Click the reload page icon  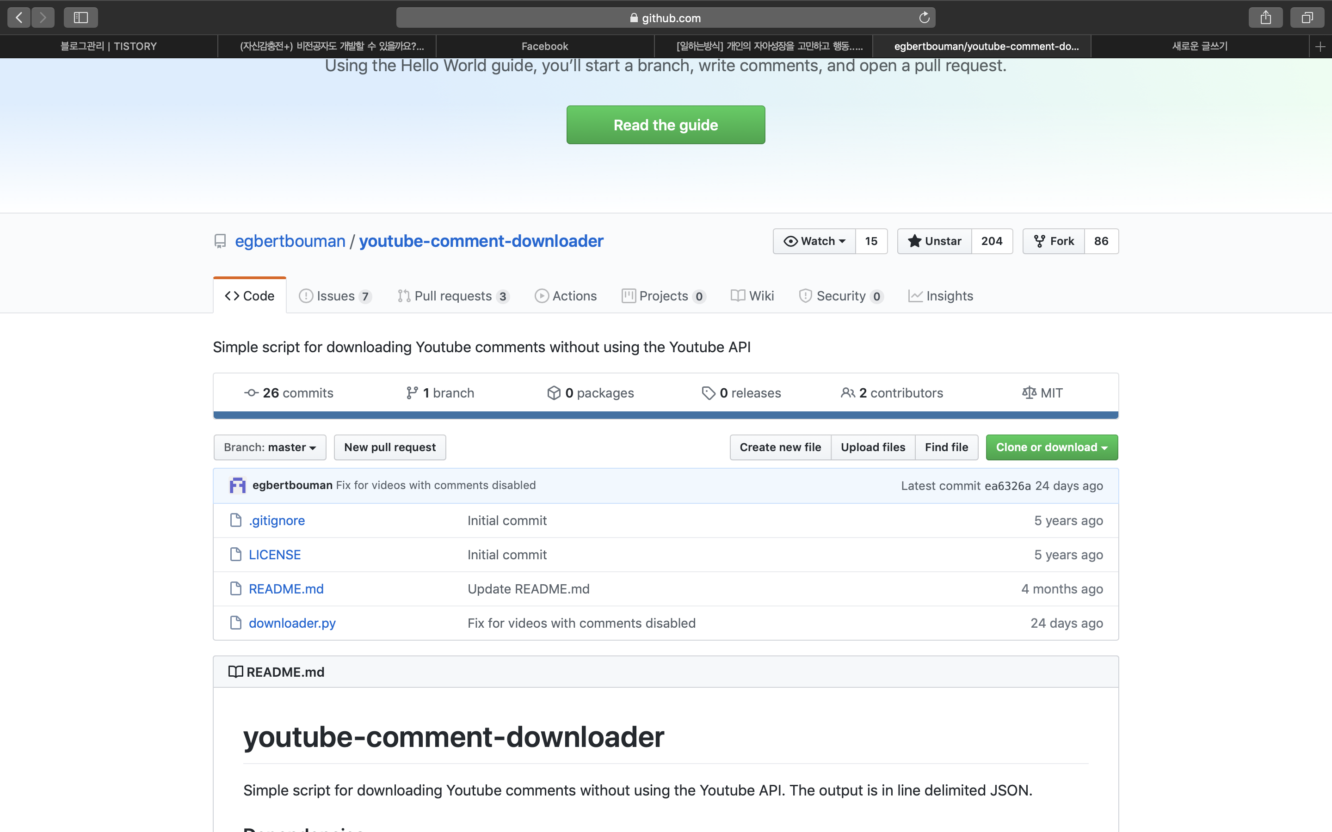(x=924, y=18)
